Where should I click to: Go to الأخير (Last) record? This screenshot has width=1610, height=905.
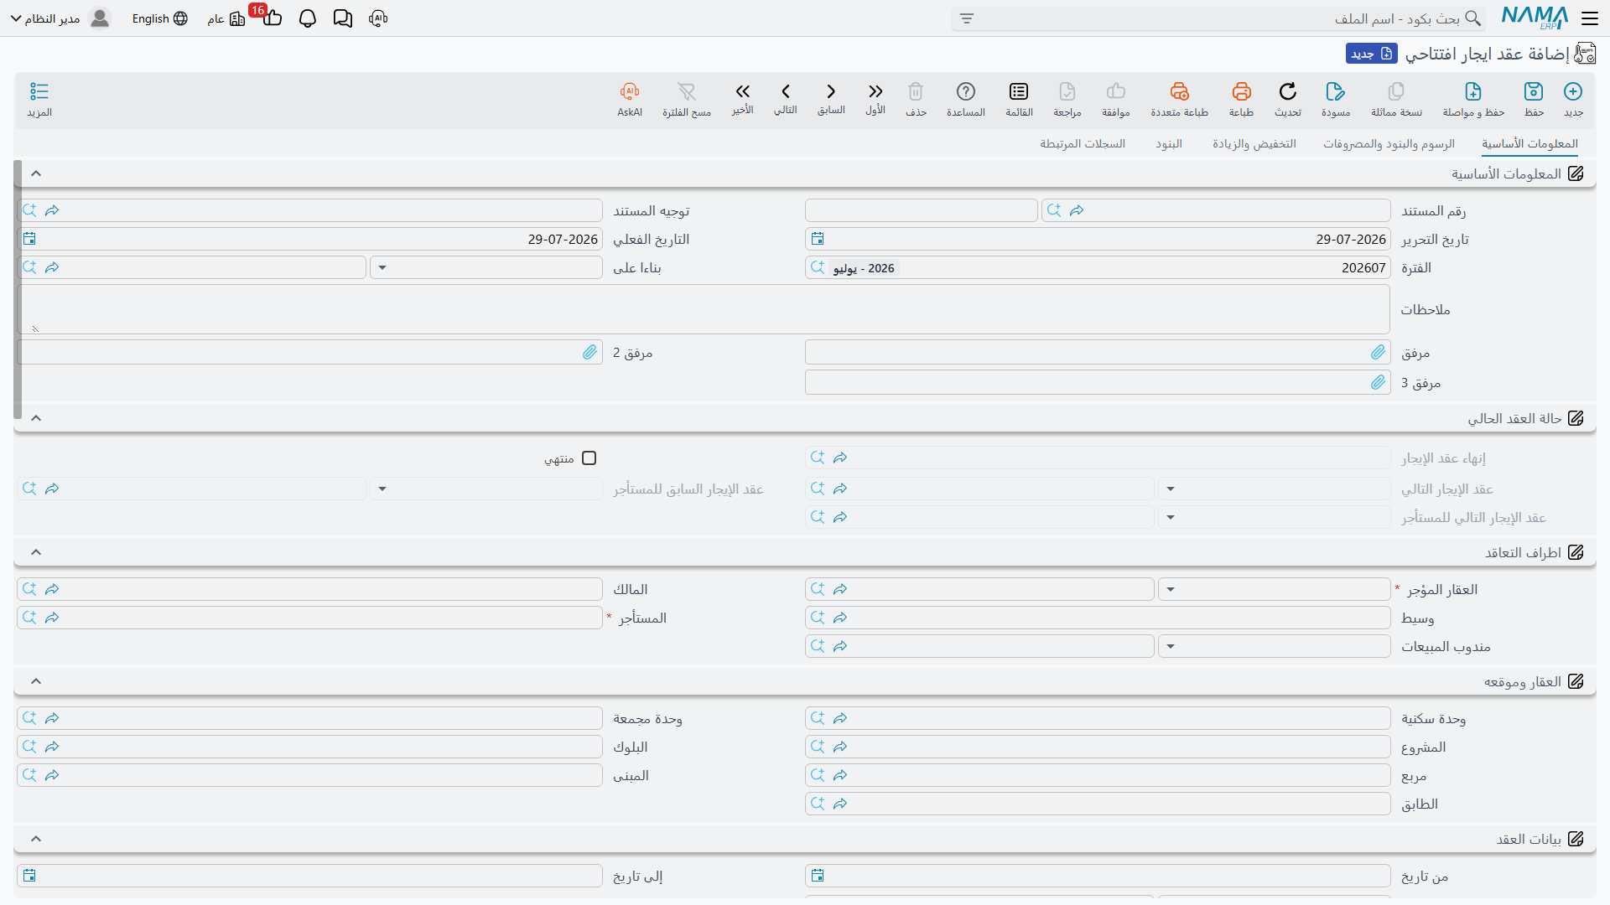(742, 91)
